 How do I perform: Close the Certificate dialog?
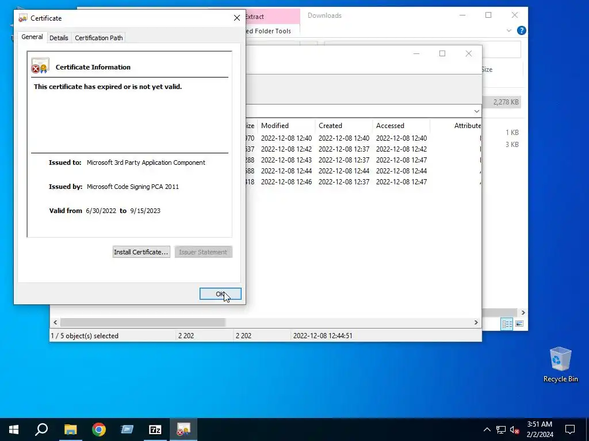pos(236,18)
